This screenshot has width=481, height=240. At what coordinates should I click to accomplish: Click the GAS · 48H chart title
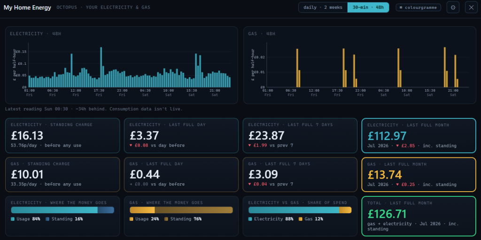(261, 33)
